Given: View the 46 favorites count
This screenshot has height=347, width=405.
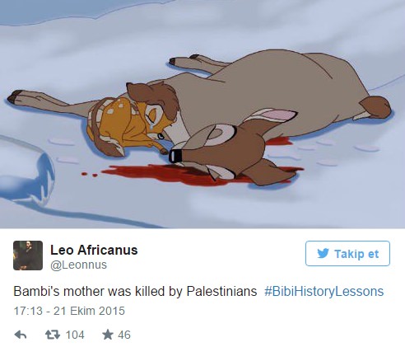Looking at the screenshot, I should [124, 335].
